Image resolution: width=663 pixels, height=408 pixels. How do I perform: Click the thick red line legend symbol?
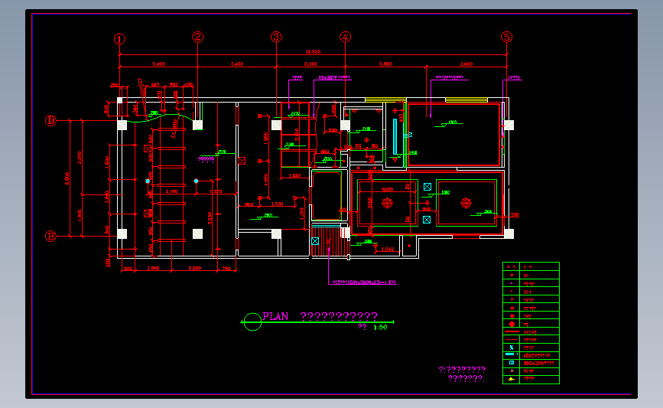click(x=512, y=331)
